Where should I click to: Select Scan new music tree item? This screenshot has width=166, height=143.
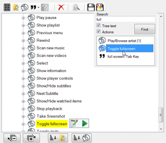click(51, 48)
